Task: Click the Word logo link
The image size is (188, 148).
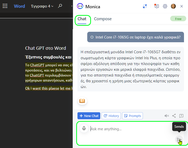Action: pyautogui.click(x=19, y=6)
